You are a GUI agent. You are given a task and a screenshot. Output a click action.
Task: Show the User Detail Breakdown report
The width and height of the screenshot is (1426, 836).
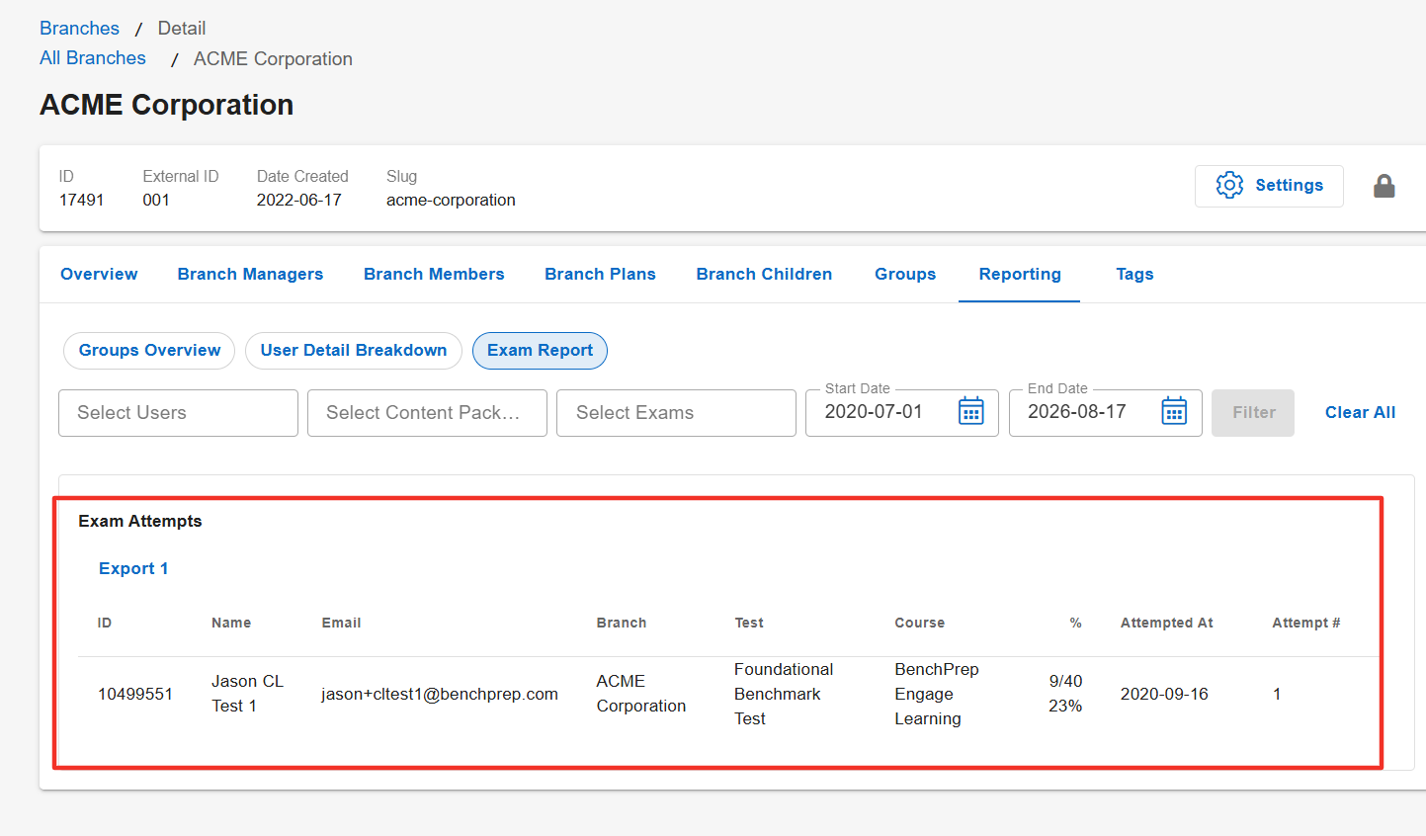coord(354,351)
